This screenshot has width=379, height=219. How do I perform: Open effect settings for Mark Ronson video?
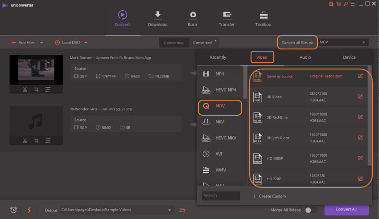point(48,89)
